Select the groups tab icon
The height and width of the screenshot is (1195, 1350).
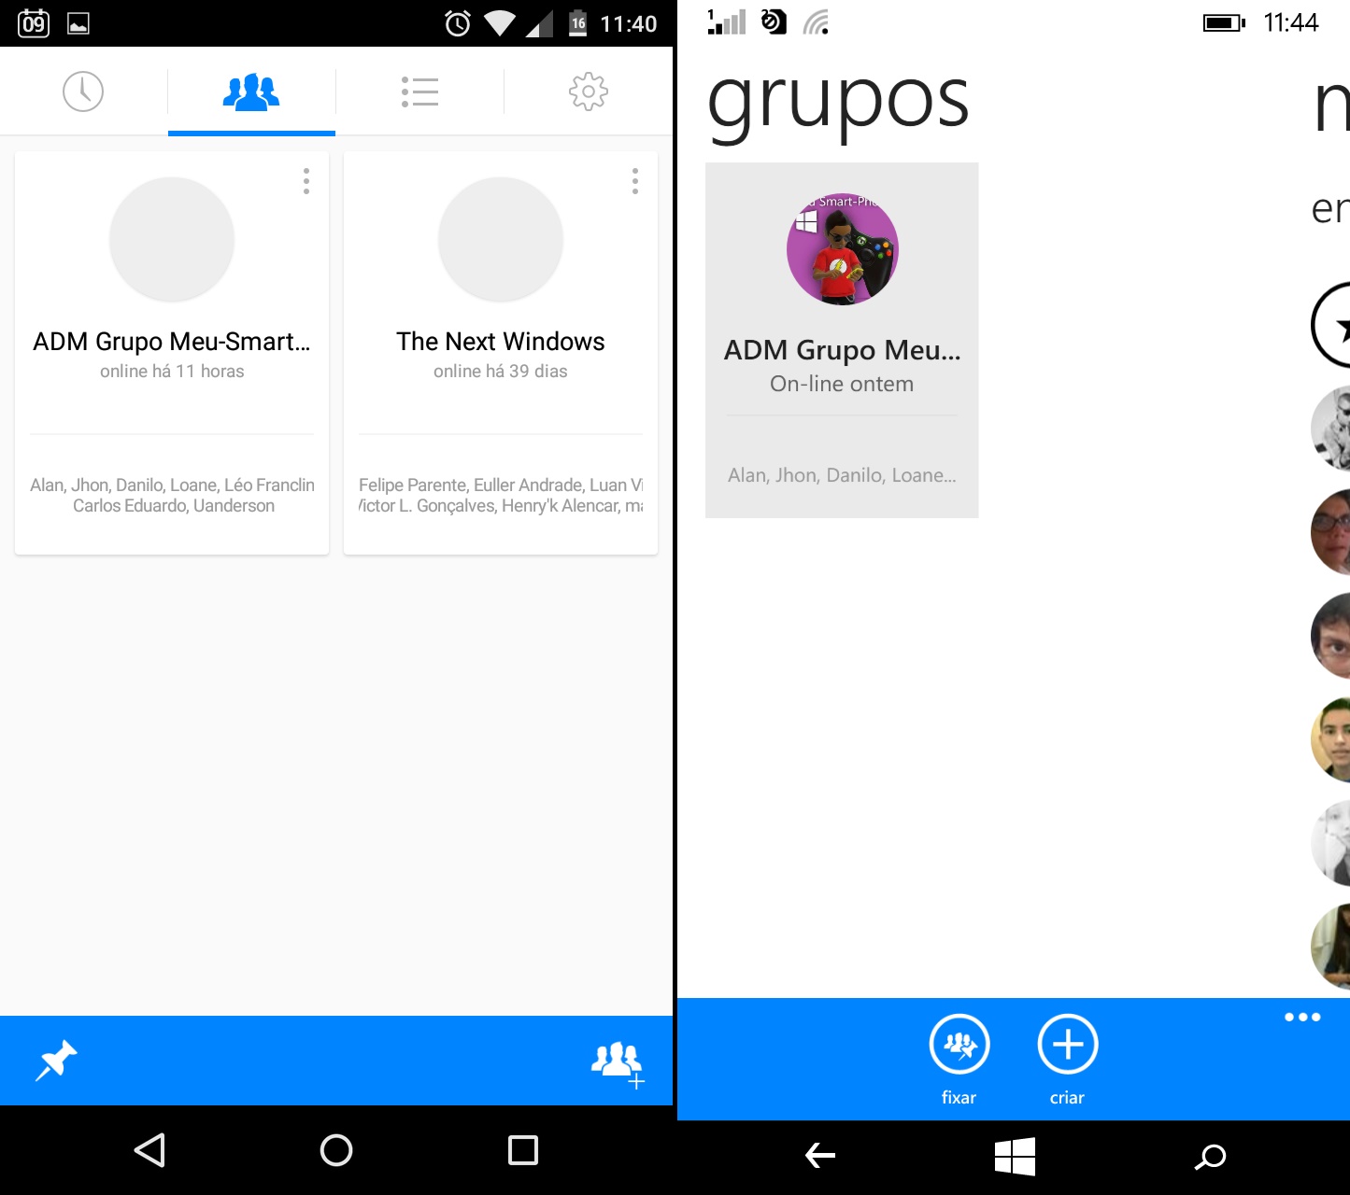pos(251,91)
